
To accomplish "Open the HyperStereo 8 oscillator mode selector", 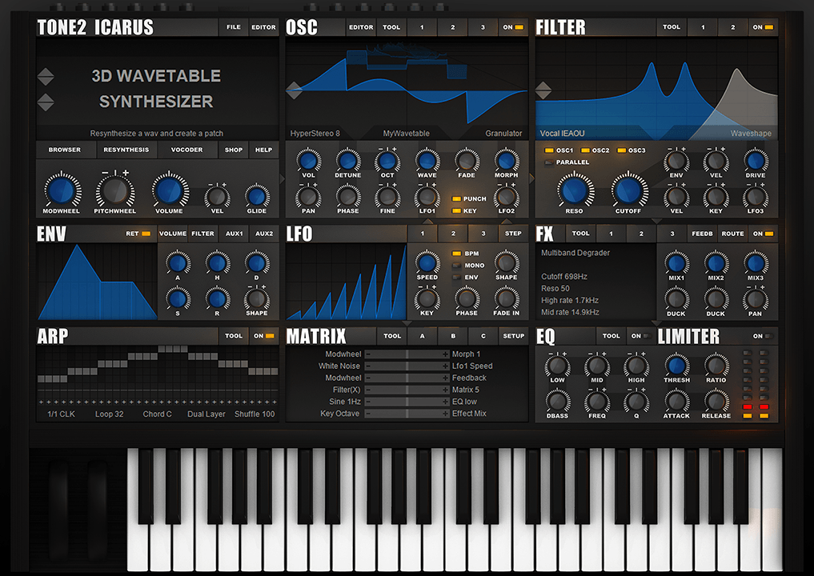I will point(315,134).
